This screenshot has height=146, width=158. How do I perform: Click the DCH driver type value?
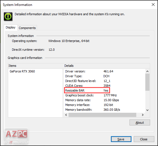(106, 76)
